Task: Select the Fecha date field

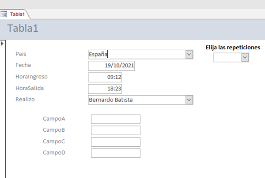Action: tap(111, 66)
